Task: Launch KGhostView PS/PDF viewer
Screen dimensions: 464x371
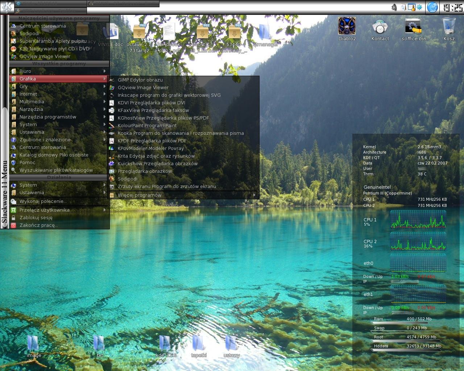Action: point(184,118)
